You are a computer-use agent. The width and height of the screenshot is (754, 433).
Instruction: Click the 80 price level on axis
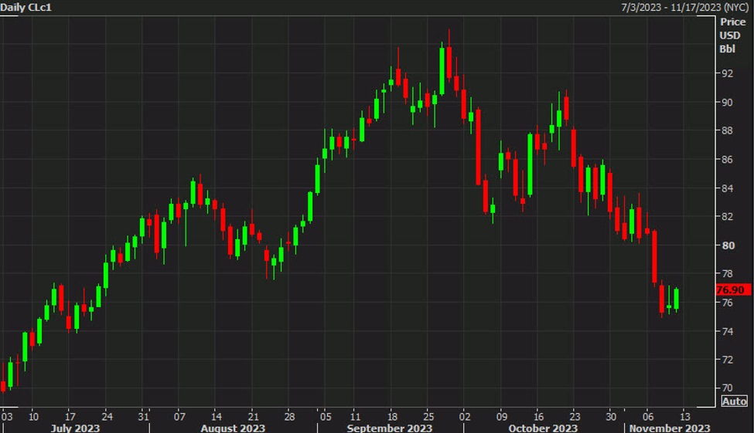pyautogui.click(x=727, y=245)
